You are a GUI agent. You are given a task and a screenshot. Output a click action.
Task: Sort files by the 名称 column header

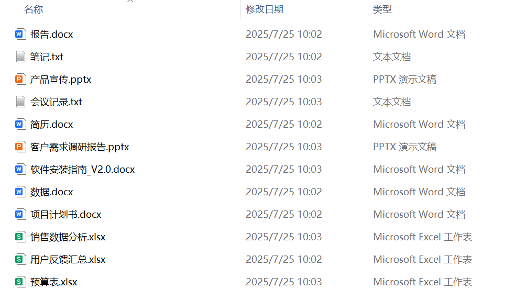tap(34, 9)
